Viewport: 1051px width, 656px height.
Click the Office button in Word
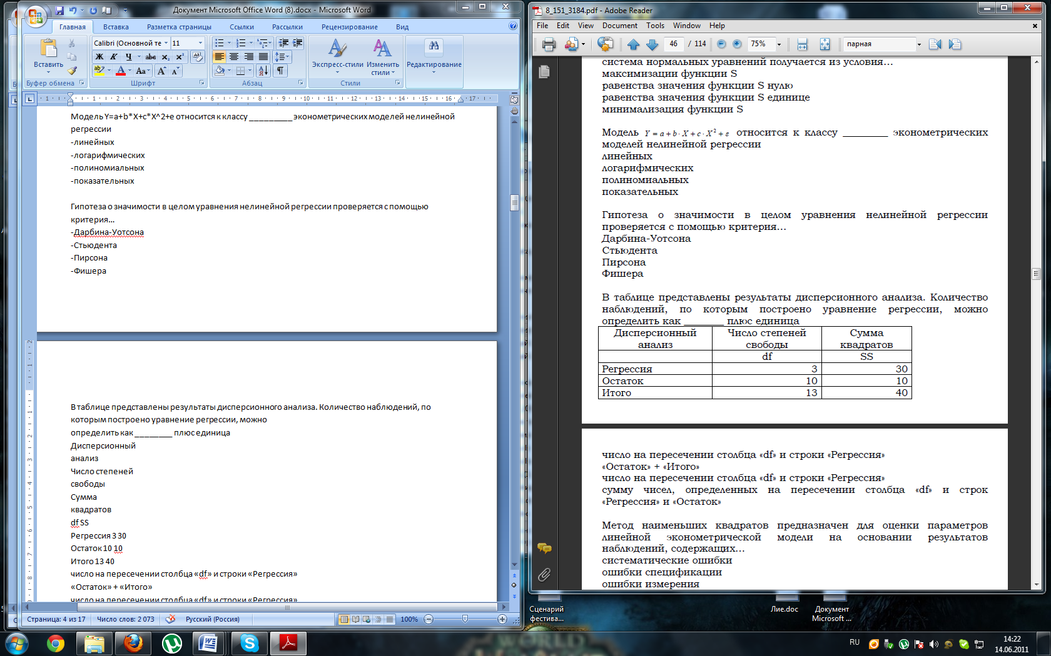35,15
